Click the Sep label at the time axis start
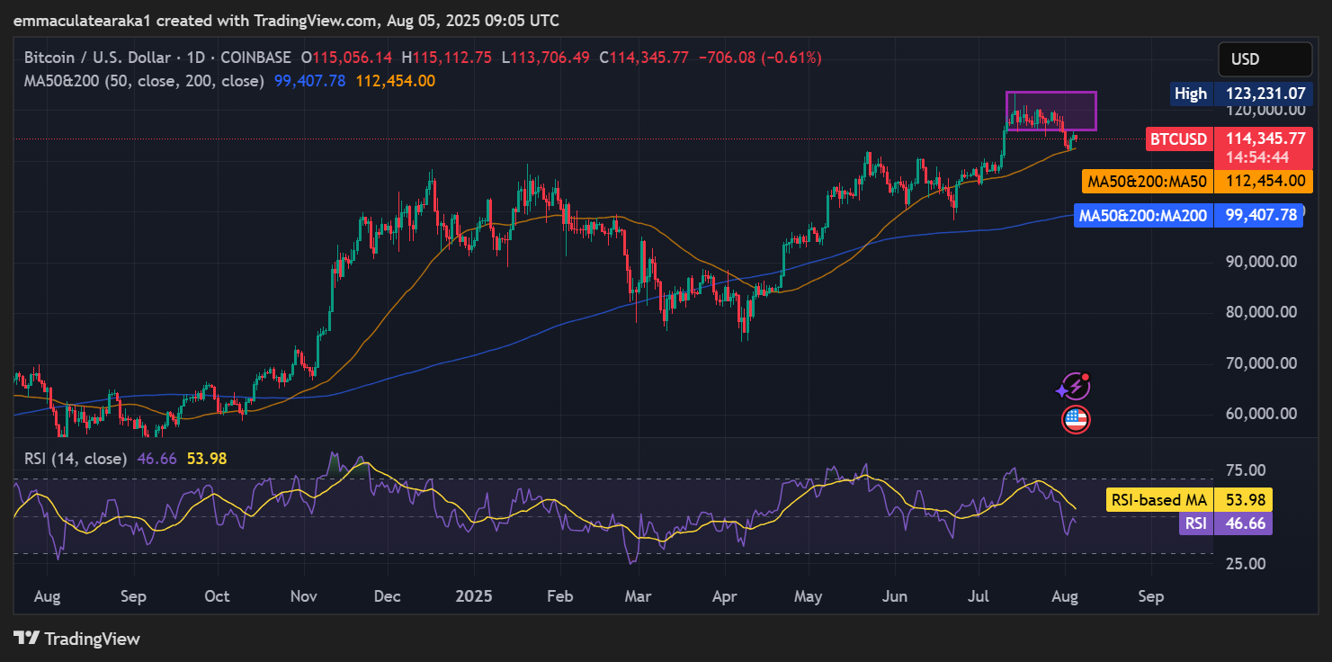The height and width of the screenshot is (662, 1332). (133, 596)
